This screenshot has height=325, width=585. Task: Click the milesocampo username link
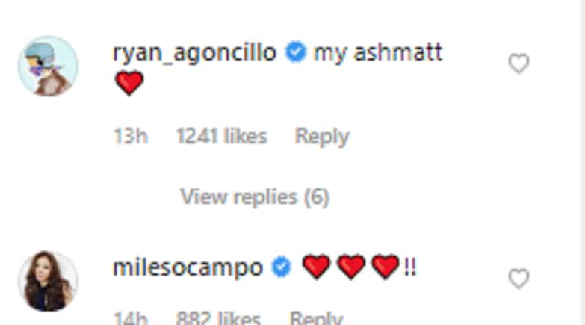pyautogui.click(x=188, y=267)
